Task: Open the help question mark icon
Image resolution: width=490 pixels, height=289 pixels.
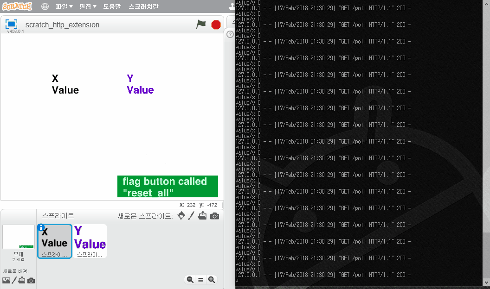Action: click(x=230, y=34)
